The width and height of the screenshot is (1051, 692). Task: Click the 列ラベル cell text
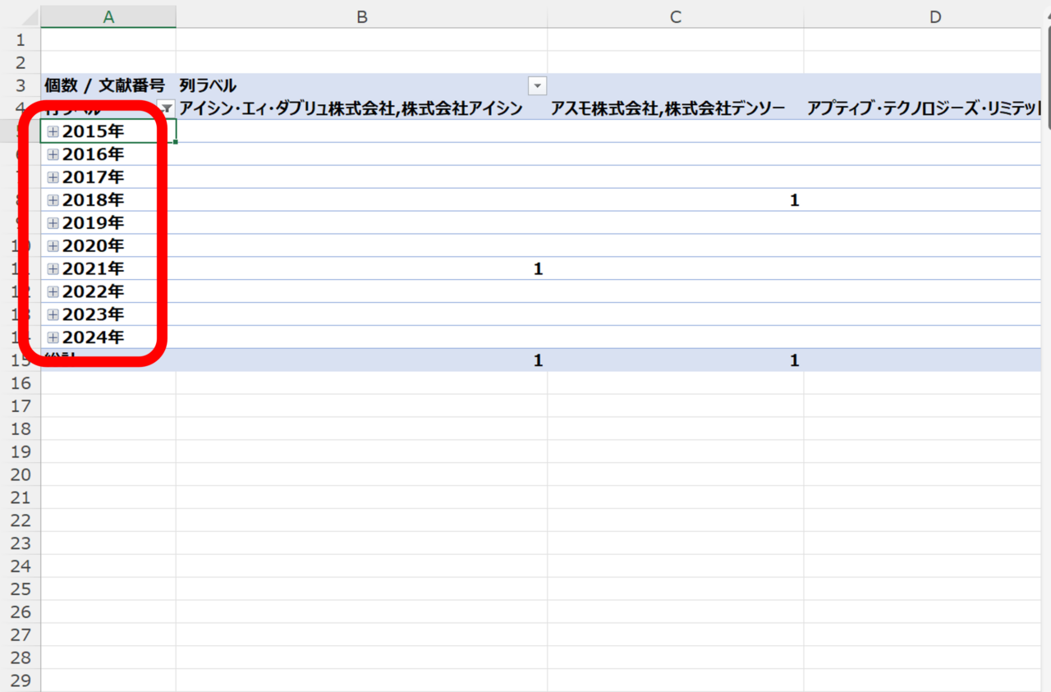pyautogui.click(x=208, y=85)
